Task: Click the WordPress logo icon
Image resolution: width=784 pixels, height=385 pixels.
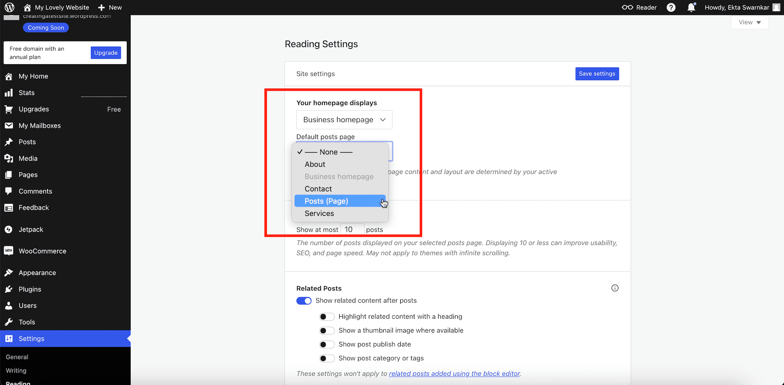Action: (x=9, y=7)
